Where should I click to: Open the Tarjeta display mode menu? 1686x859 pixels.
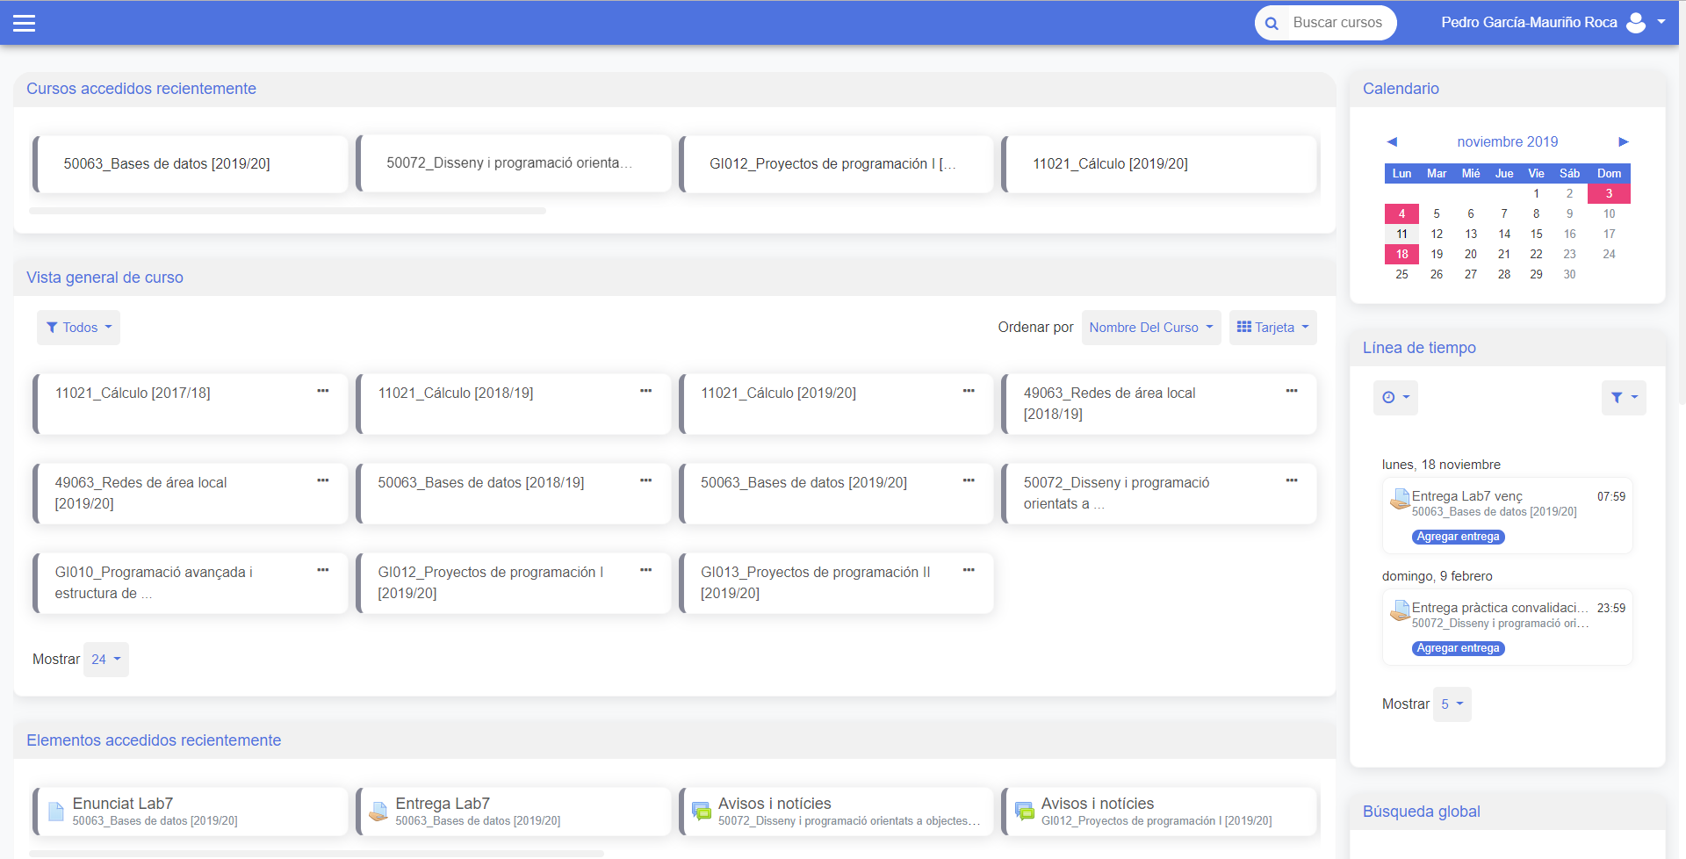(x=1272, y=327)
